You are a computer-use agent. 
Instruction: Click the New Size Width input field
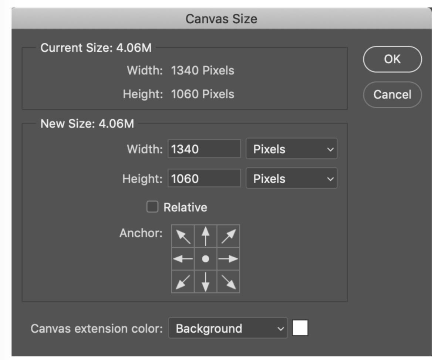(x=204, y=149)
